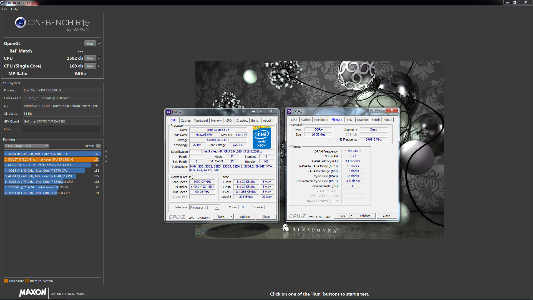
Task: Open the Details arrow in Ranking section
Action: (98, 146)
